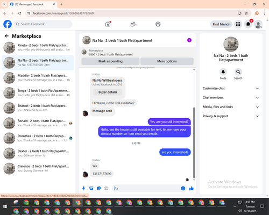The image size is (269, 215).
Task: Click the chat scrollbar up arrow
Action: click(194, 69)
